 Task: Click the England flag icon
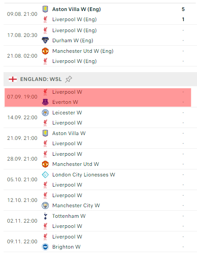13,79
